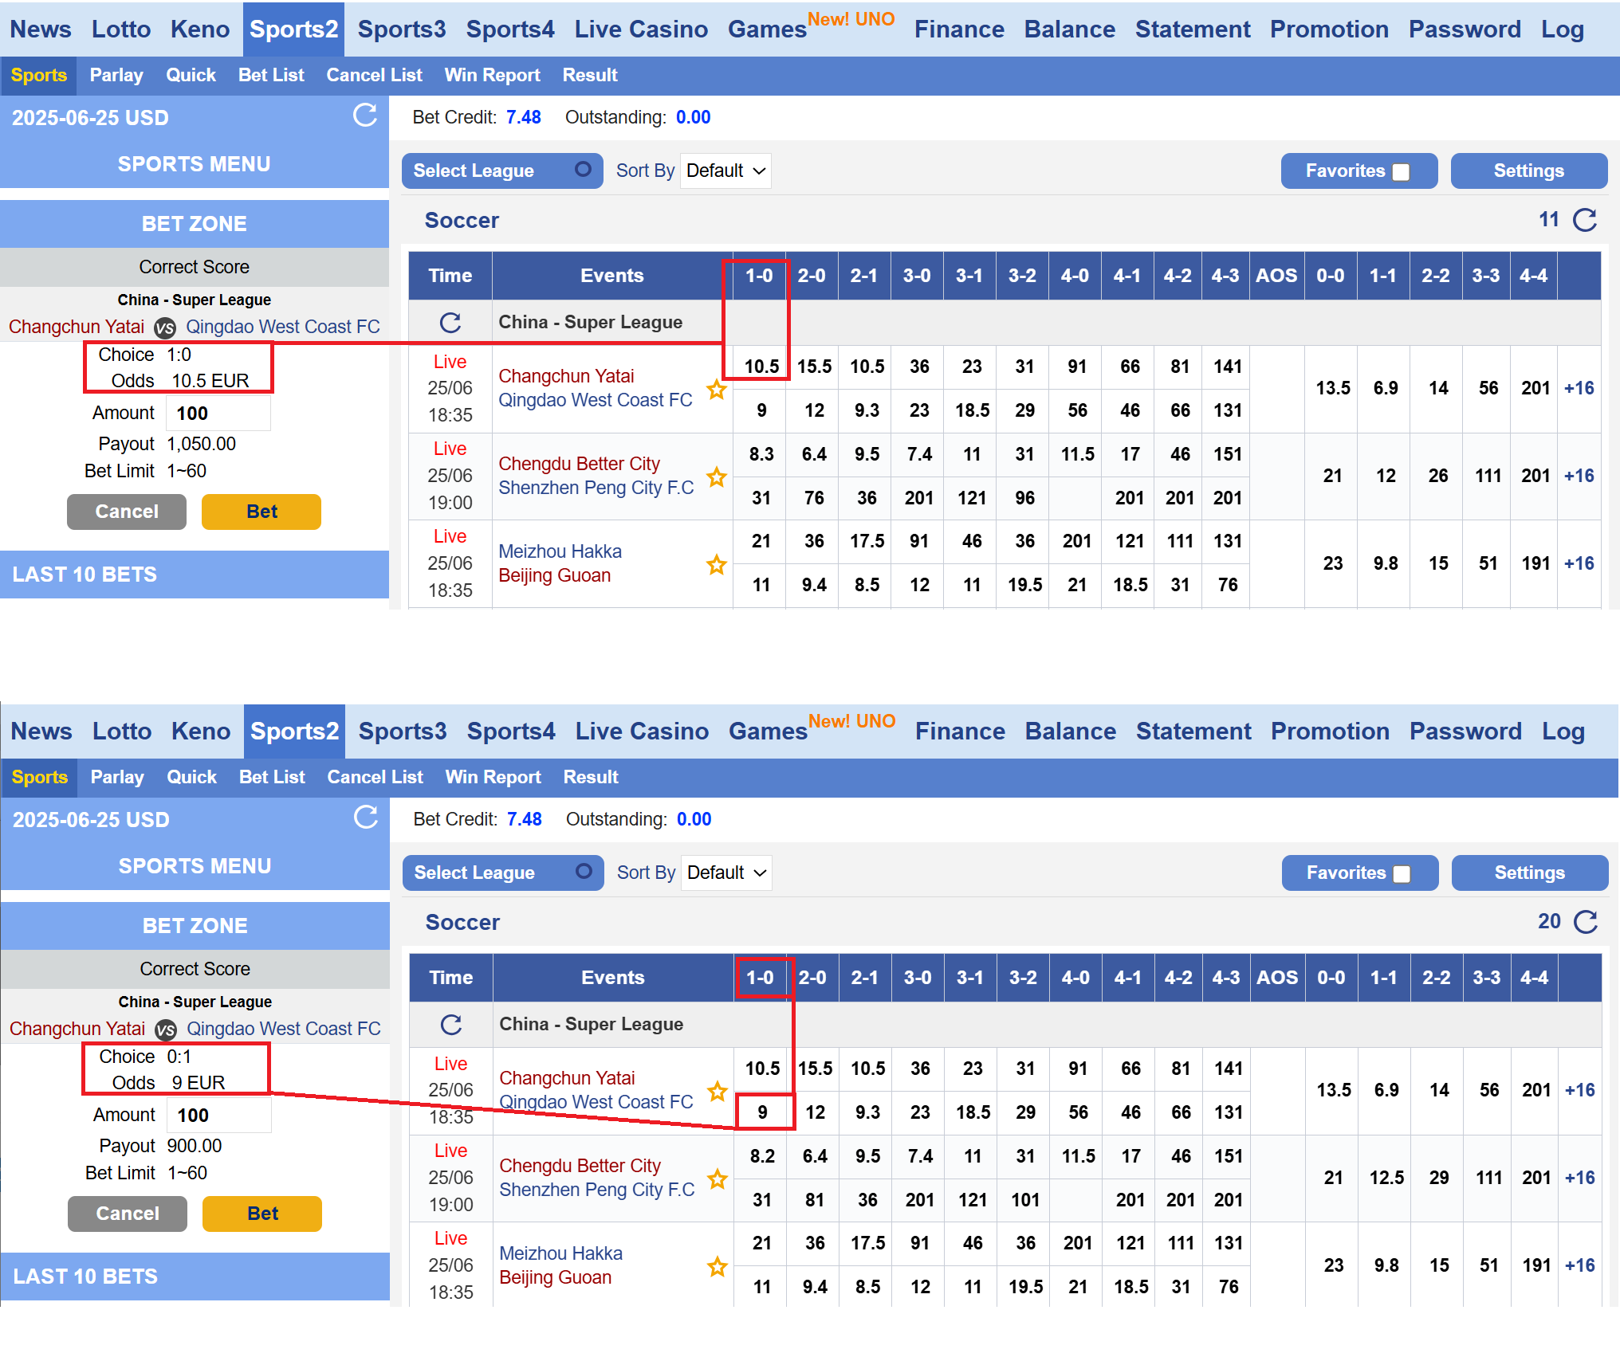Image resolution: width=1620 pixels, height=1357 pixels.
Task: Expand +16 more odds for Meizhou Hakka top
Action: pos(1579,563)
